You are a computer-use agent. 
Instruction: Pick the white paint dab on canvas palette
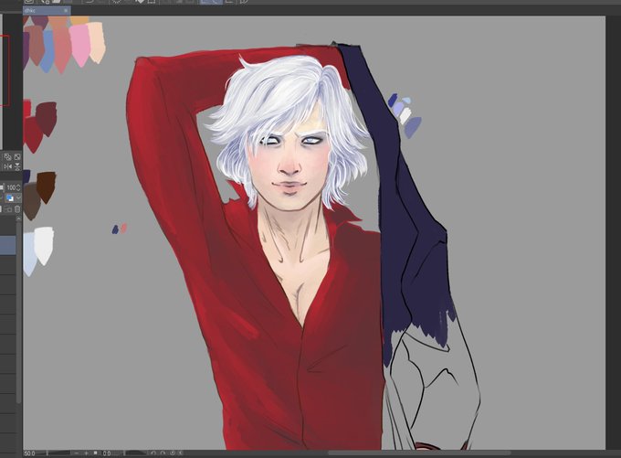[x=44, y=245]
